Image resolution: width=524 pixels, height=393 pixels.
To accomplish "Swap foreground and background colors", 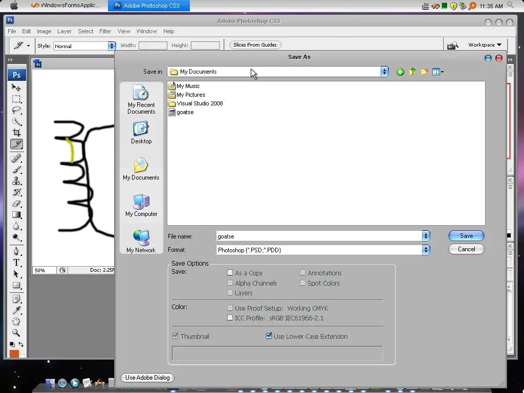I will pos(21,344).
